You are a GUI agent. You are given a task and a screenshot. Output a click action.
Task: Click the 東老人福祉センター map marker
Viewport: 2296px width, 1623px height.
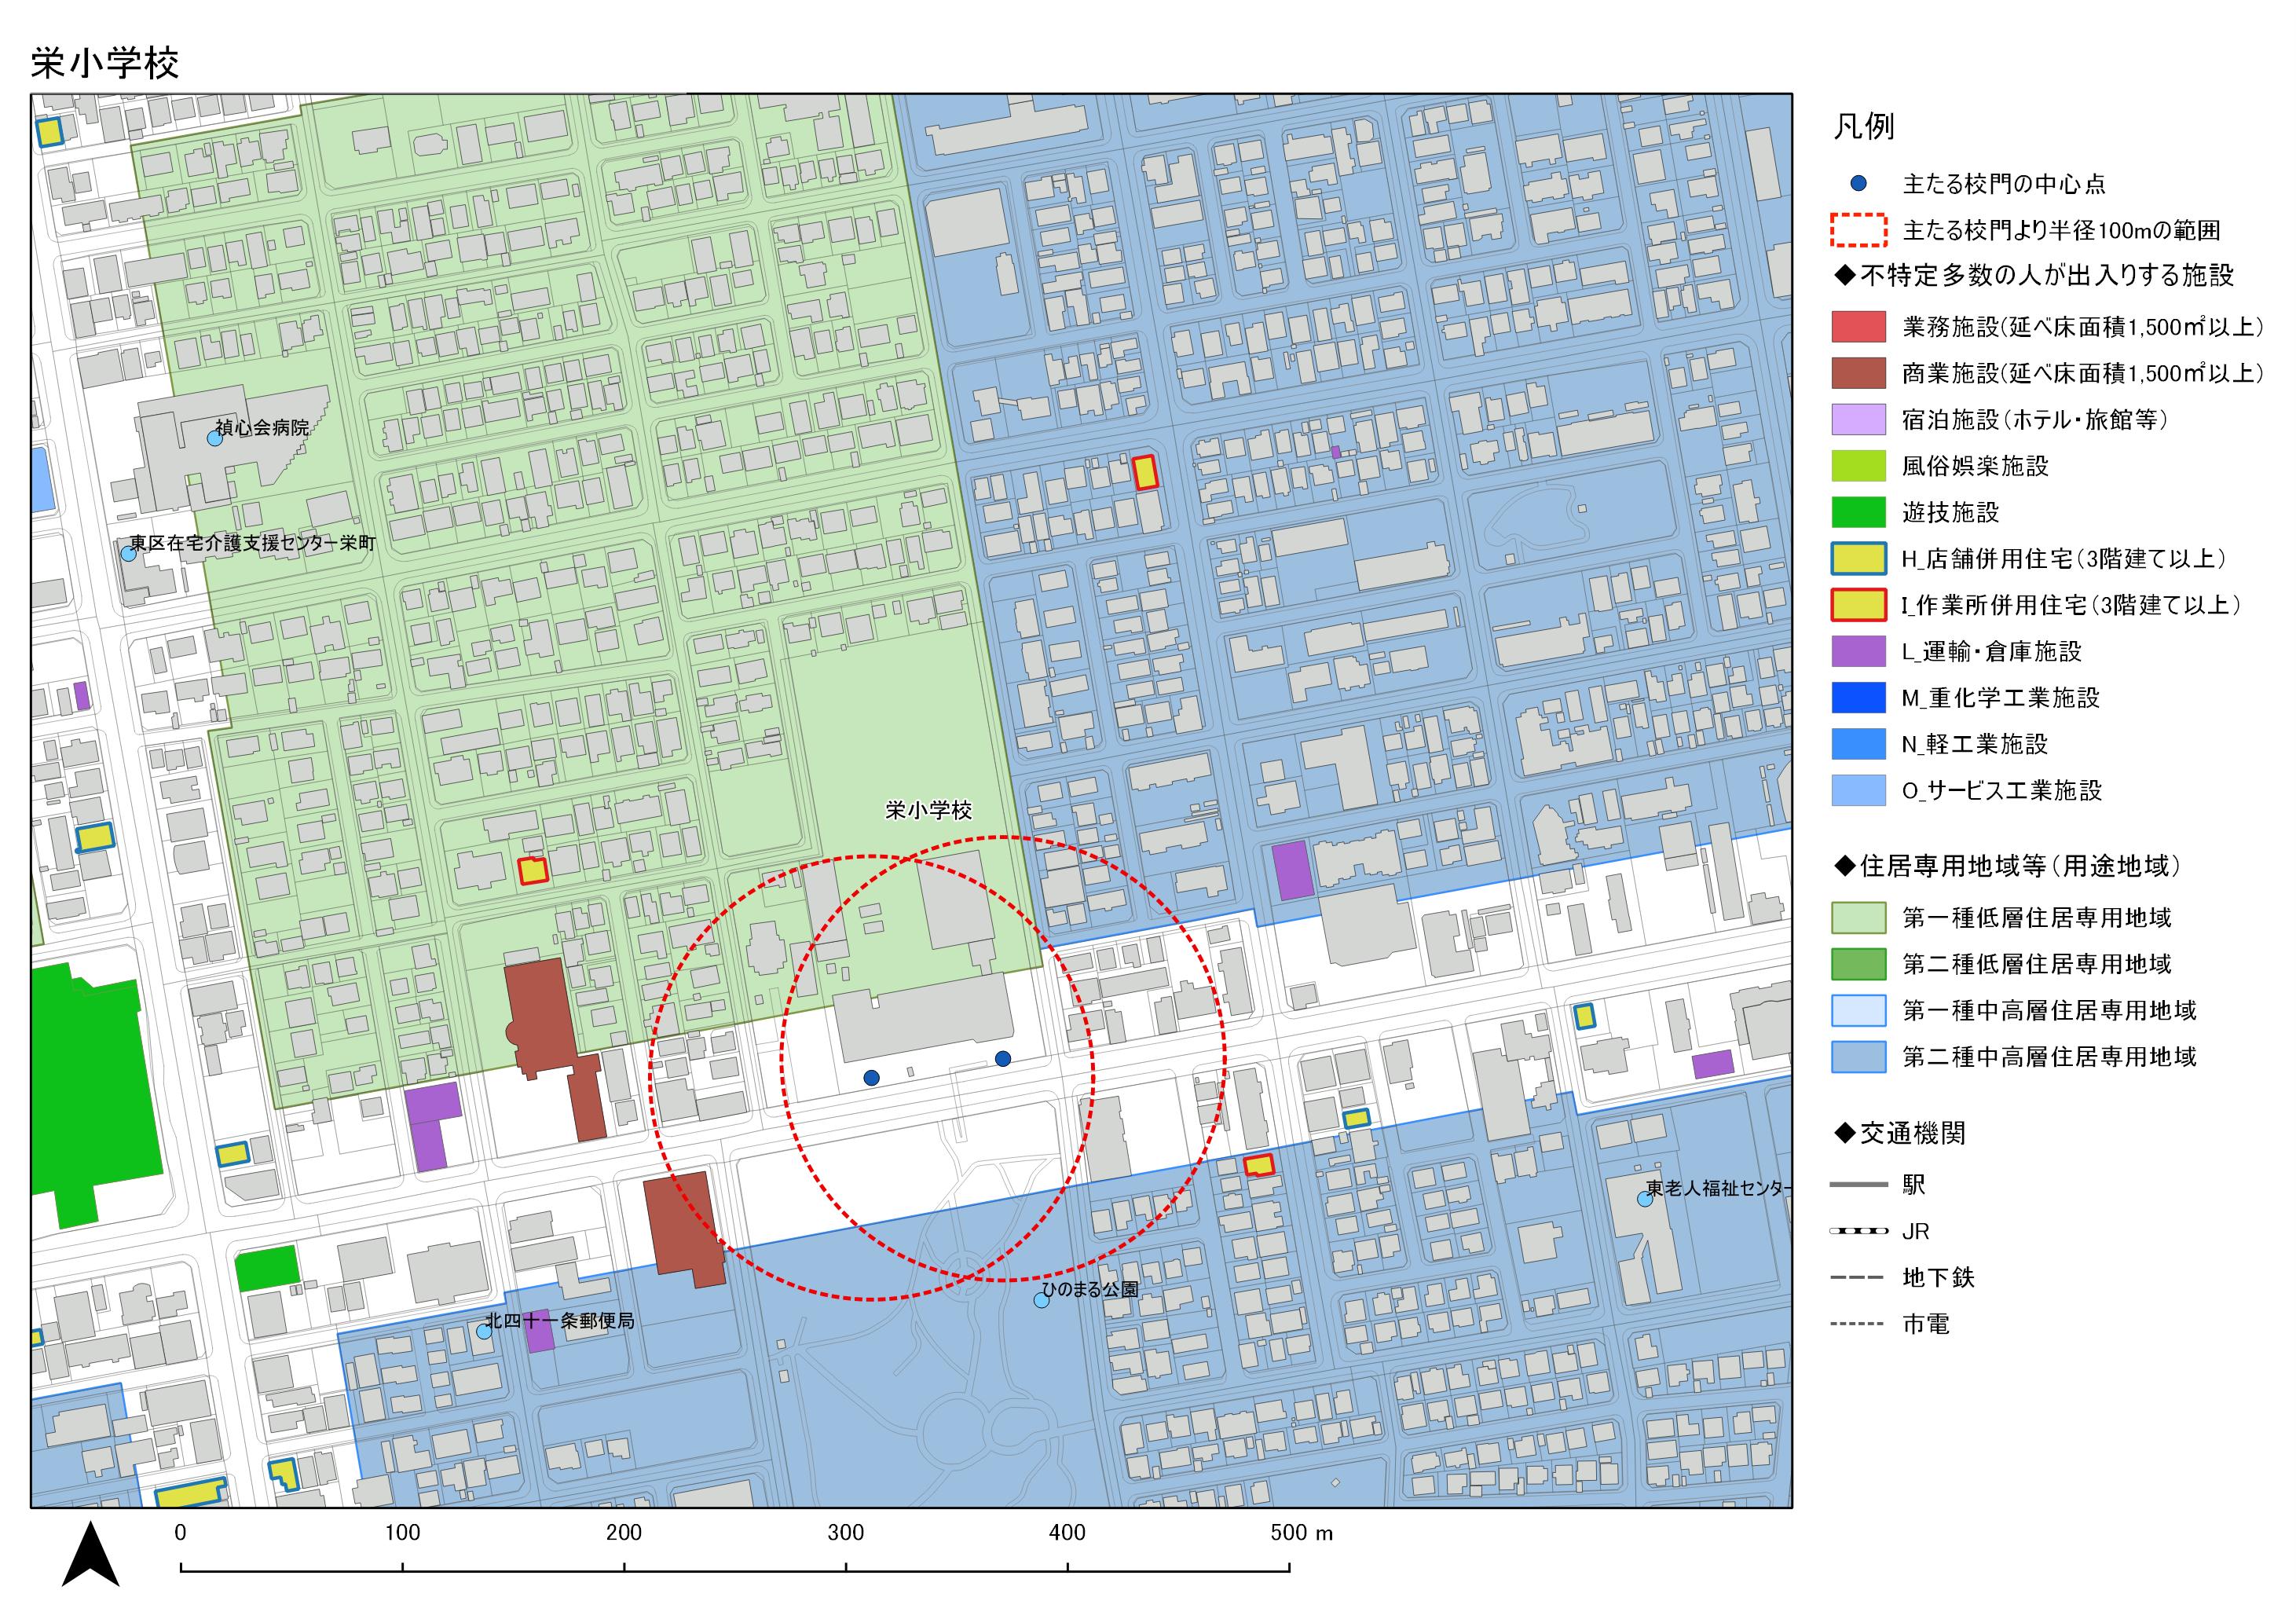pyautogui.click(x=1645, y=1199)
